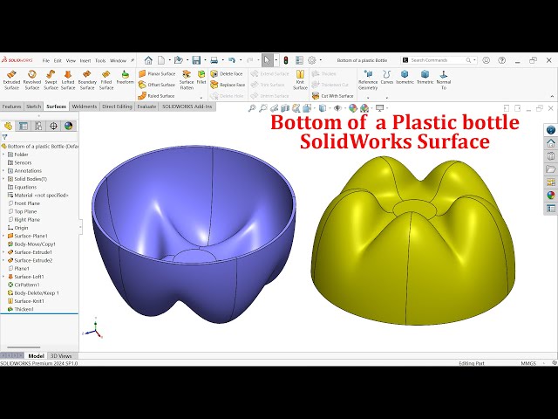Click the Cut With Surface command
This screenshot has width=558, height=419.
click(x=332, y=96)
